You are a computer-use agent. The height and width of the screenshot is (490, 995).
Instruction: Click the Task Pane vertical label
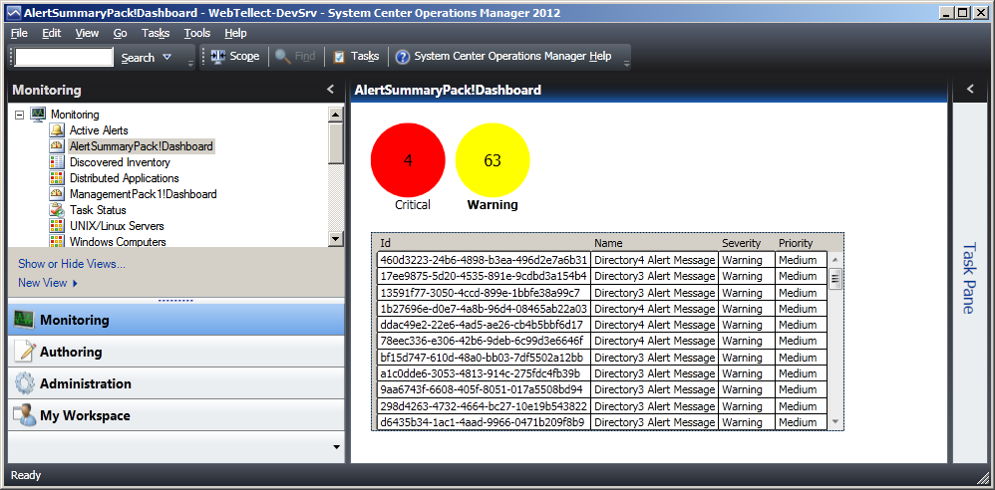click(x=968, y=278)
